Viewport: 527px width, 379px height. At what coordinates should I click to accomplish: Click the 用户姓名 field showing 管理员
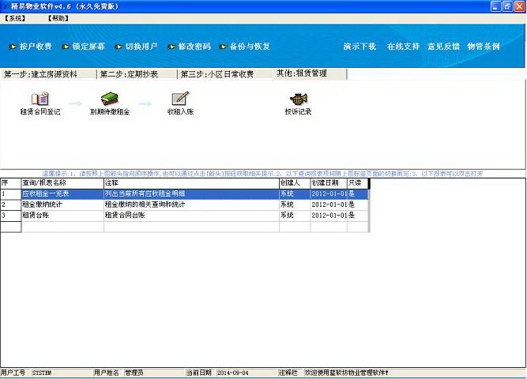(154, 373)
